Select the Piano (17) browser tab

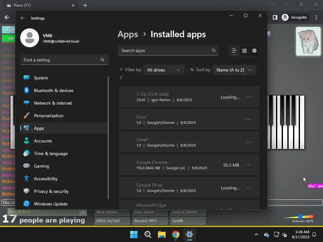point(40,5)
